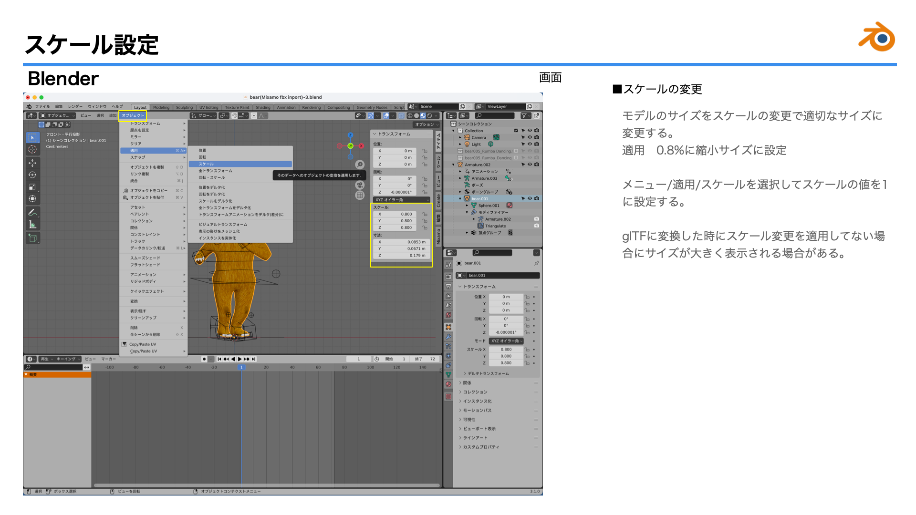Screen dimensions: 916x515
Task: Click the End frame 72 field
Action: pyautogui.click(x=425, y=359)
